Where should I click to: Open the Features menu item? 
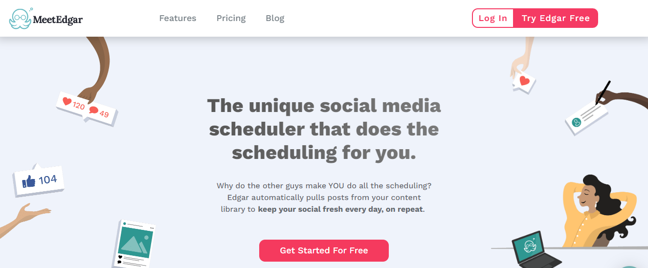(178, 19)
